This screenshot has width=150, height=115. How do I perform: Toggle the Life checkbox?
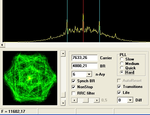coord(119,93)
